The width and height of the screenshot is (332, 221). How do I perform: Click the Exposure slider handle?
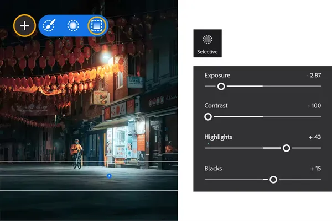pyautogui.click(x=221, y=86)
